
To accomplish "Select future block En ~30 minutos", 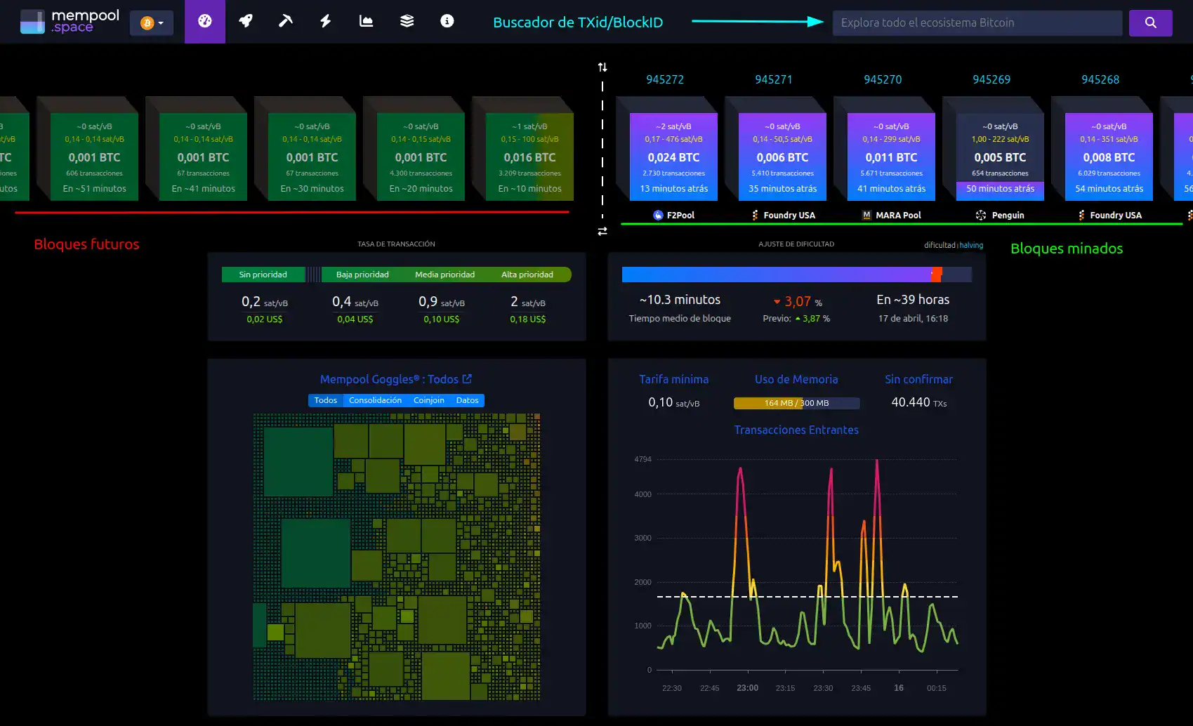I will (312, 157).
